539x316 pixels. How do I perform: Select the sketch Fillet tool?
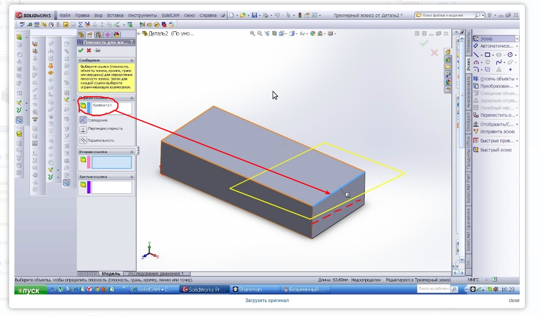click(x=477, y=70)
